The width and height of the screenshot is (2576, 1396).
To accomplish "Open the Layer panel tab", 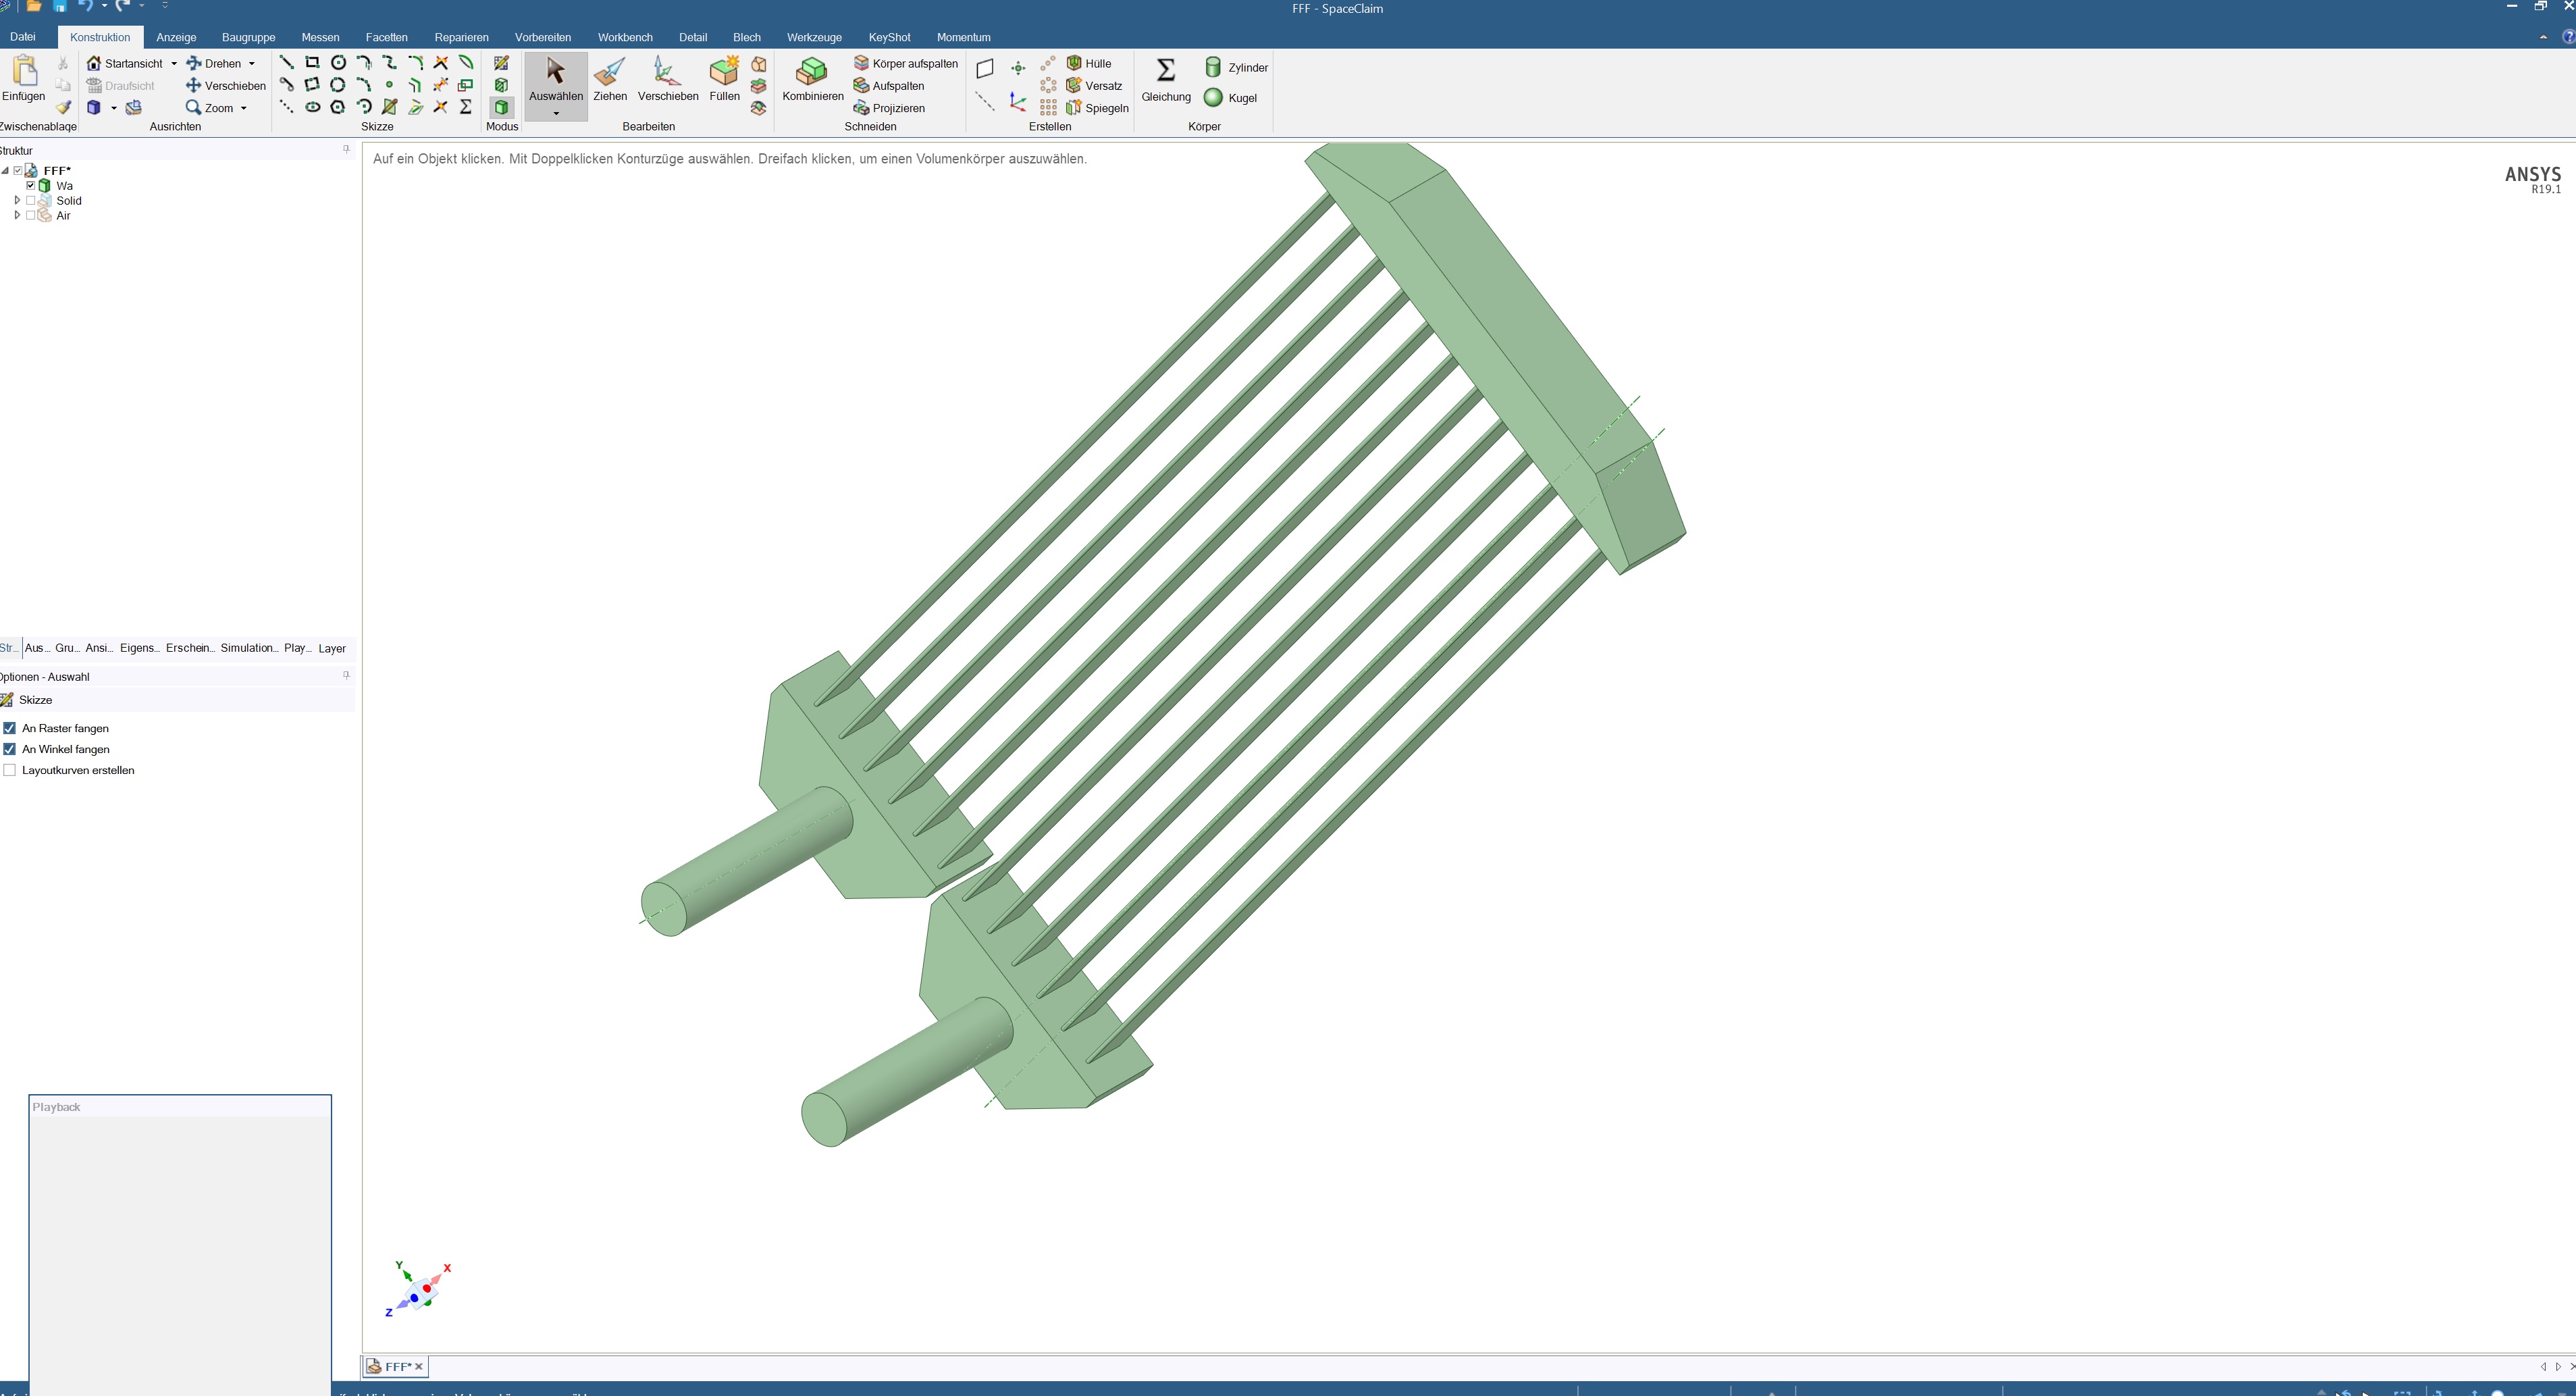I will click(x=331, y=648).
